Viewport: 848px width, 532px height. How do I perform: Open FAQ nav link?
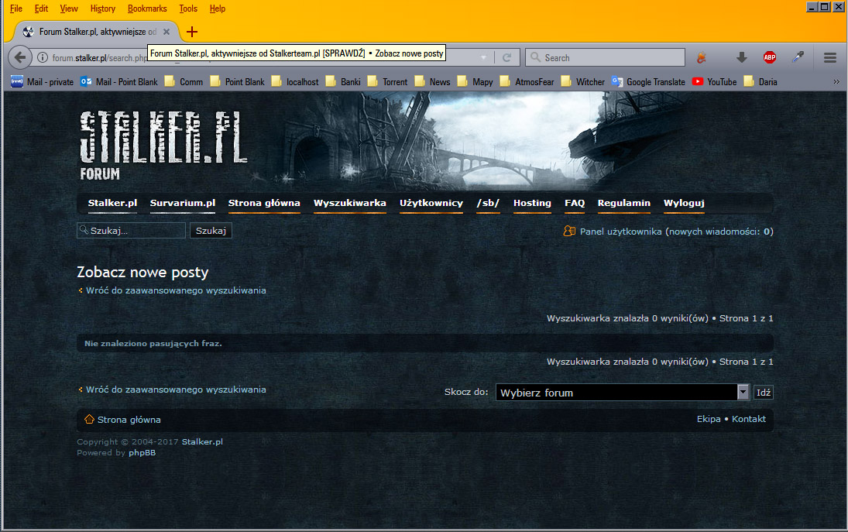tap(575, 204)
